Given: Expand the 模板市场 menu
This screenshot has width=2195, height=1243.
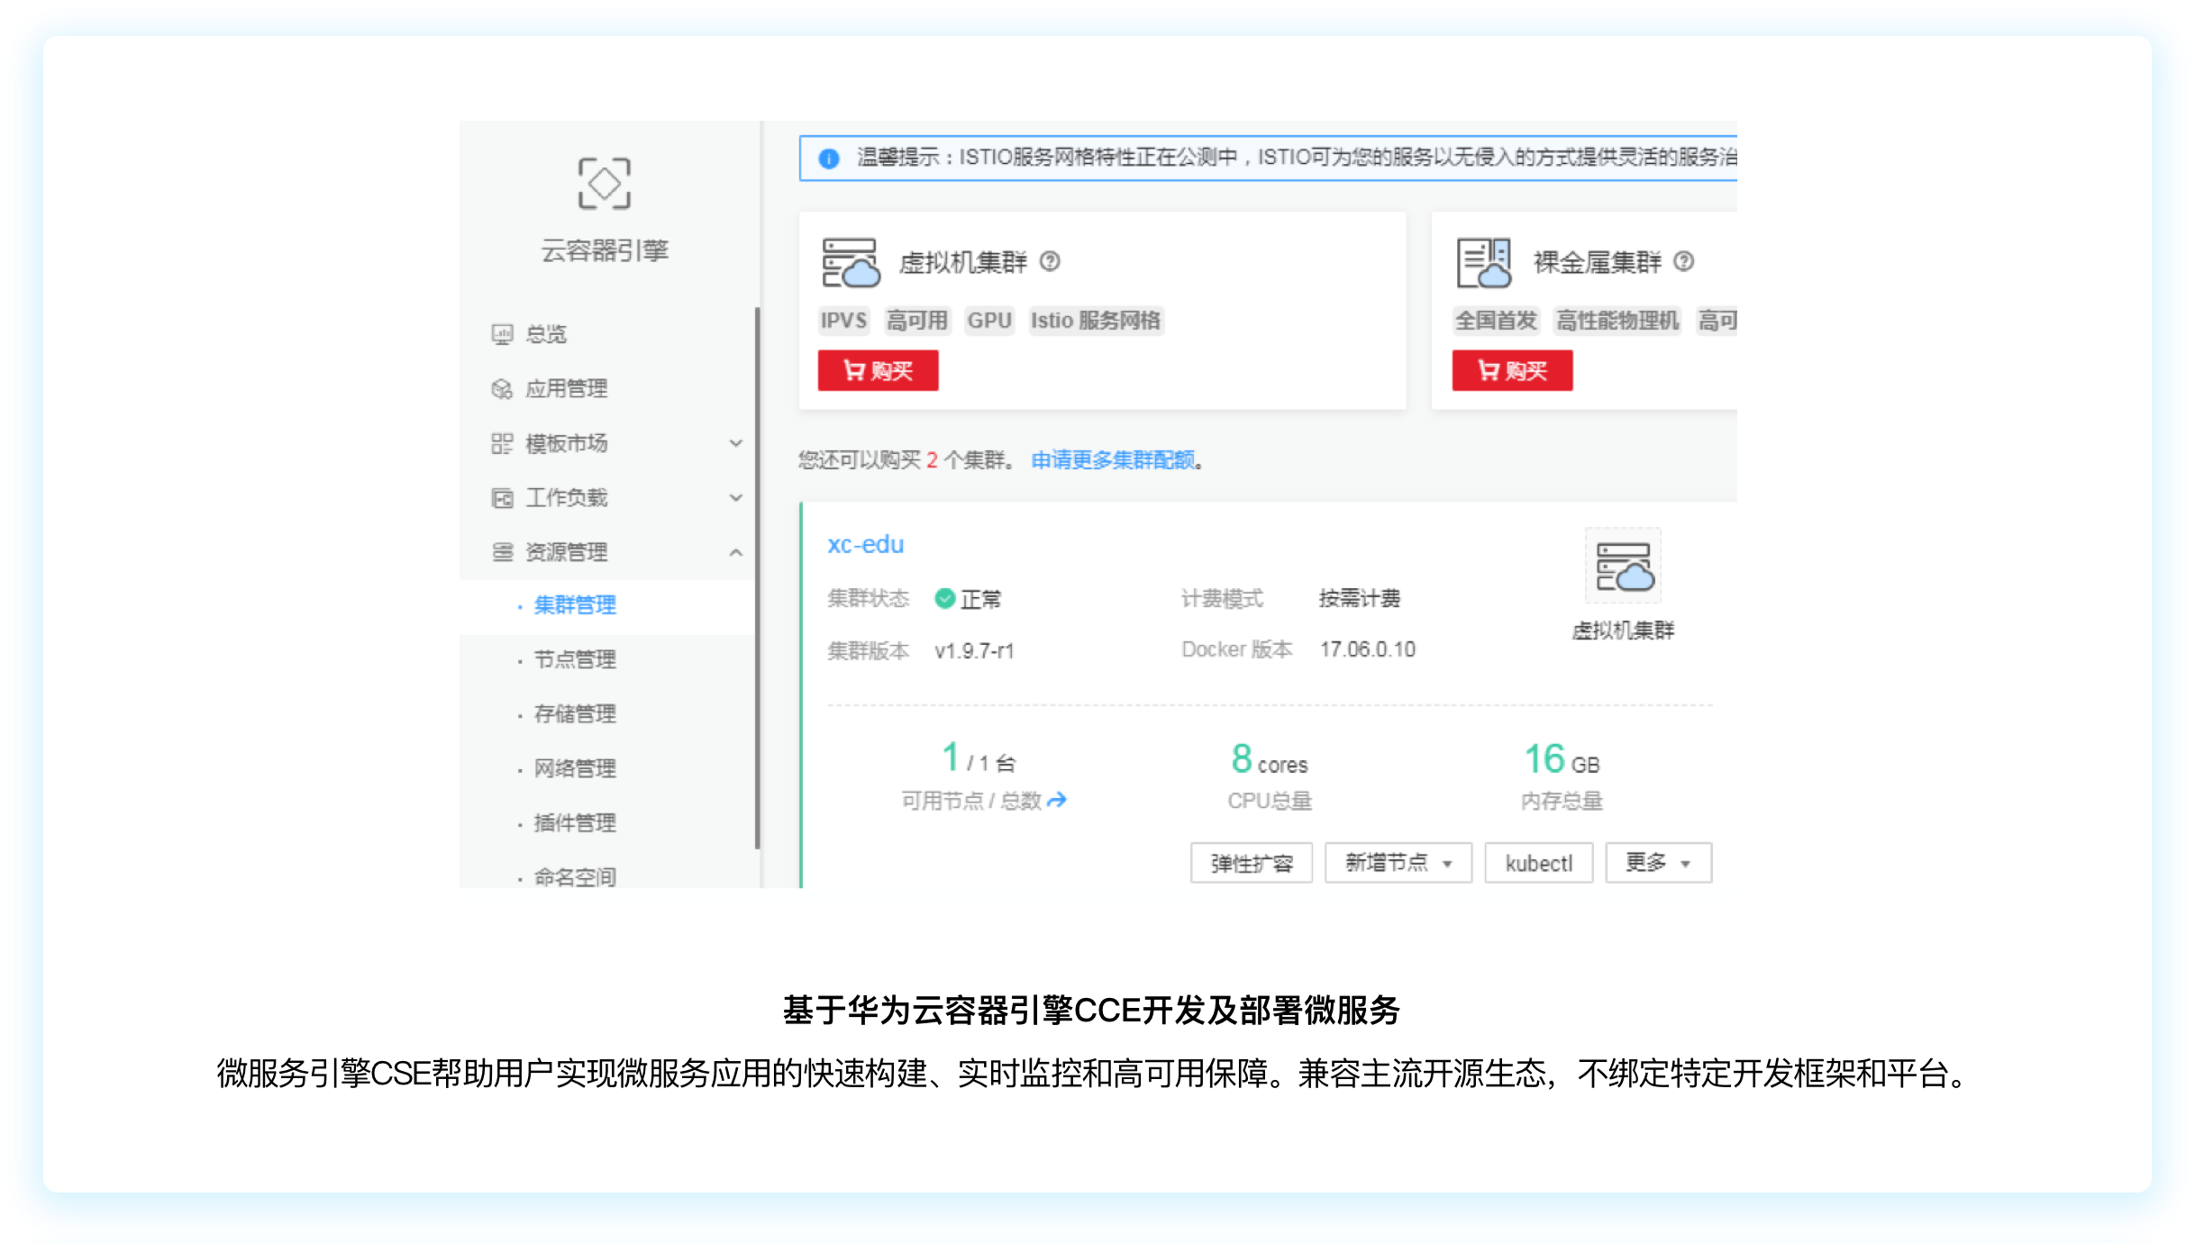Looking at the screenshot, I should point(738,443).
